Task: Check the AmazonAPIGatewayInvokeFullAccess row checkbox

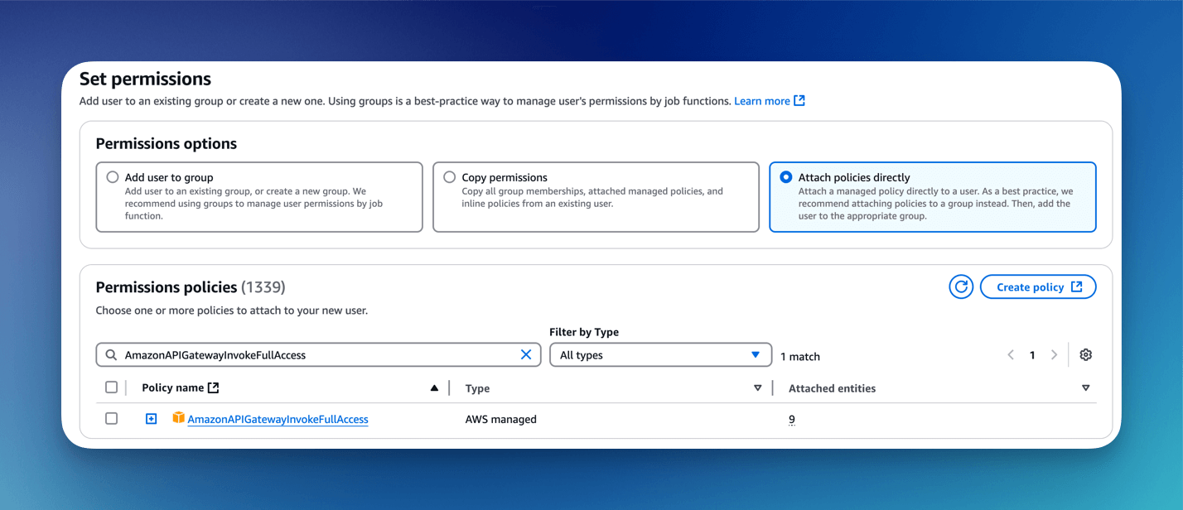Action: click(112, 419)
